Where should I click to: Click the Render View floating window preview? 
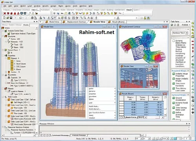click(139, 78)
